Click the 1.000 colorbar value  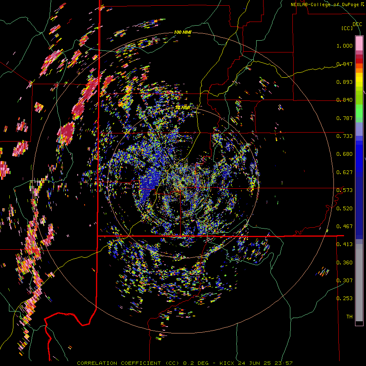click(x=344, y=46)
